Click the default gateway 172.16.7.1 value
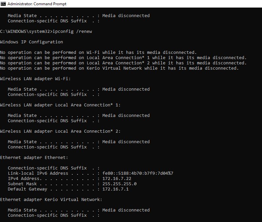 click(x=116, y=189)
